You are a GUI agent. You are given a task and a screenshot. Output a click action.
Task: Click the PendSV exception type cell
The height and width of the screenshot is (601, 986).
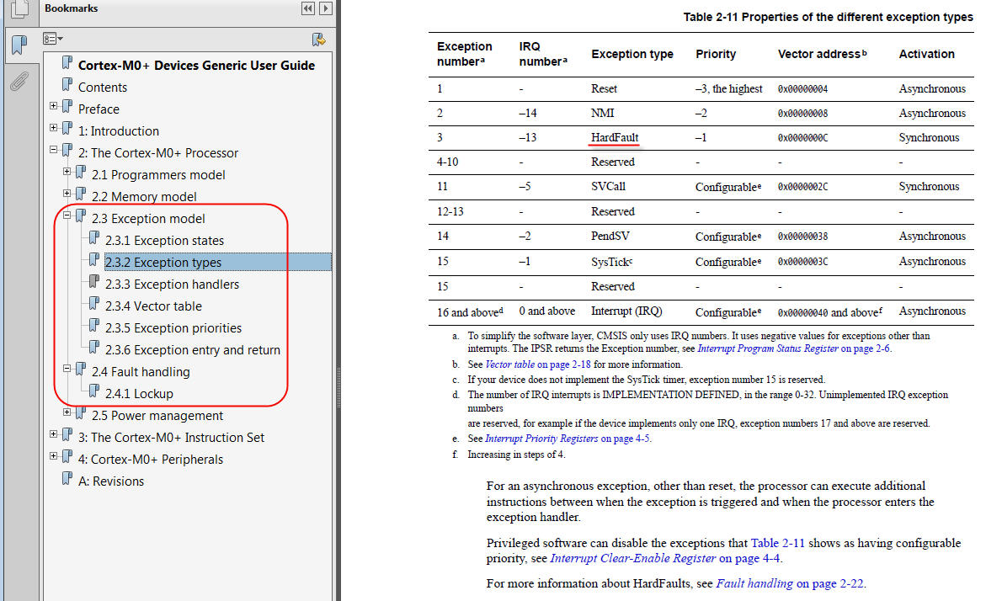610,237
